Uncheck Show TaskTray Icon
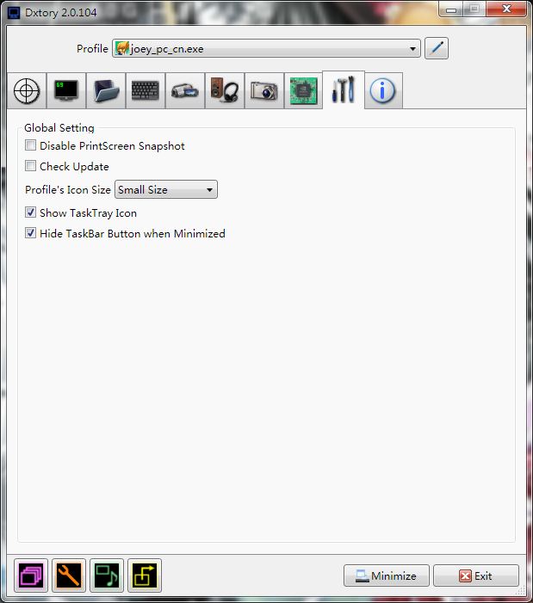 click(31, 213)
